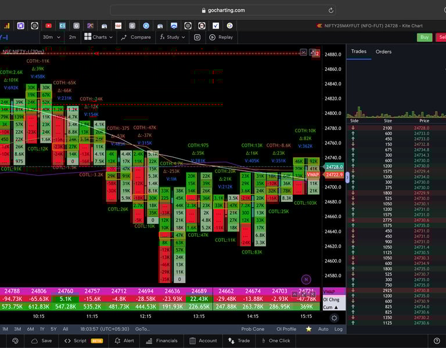Click the Side column header
This screenshot has width=446, height=348.
point(354,121)
